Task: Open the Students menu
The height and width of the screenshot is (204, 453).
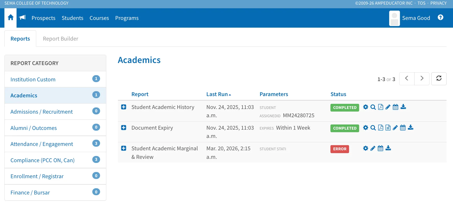Action: [72, 18]
